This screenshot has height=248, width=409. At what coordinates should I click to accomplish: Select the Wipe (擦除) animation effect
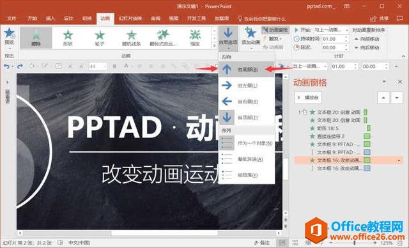[36, 38]
